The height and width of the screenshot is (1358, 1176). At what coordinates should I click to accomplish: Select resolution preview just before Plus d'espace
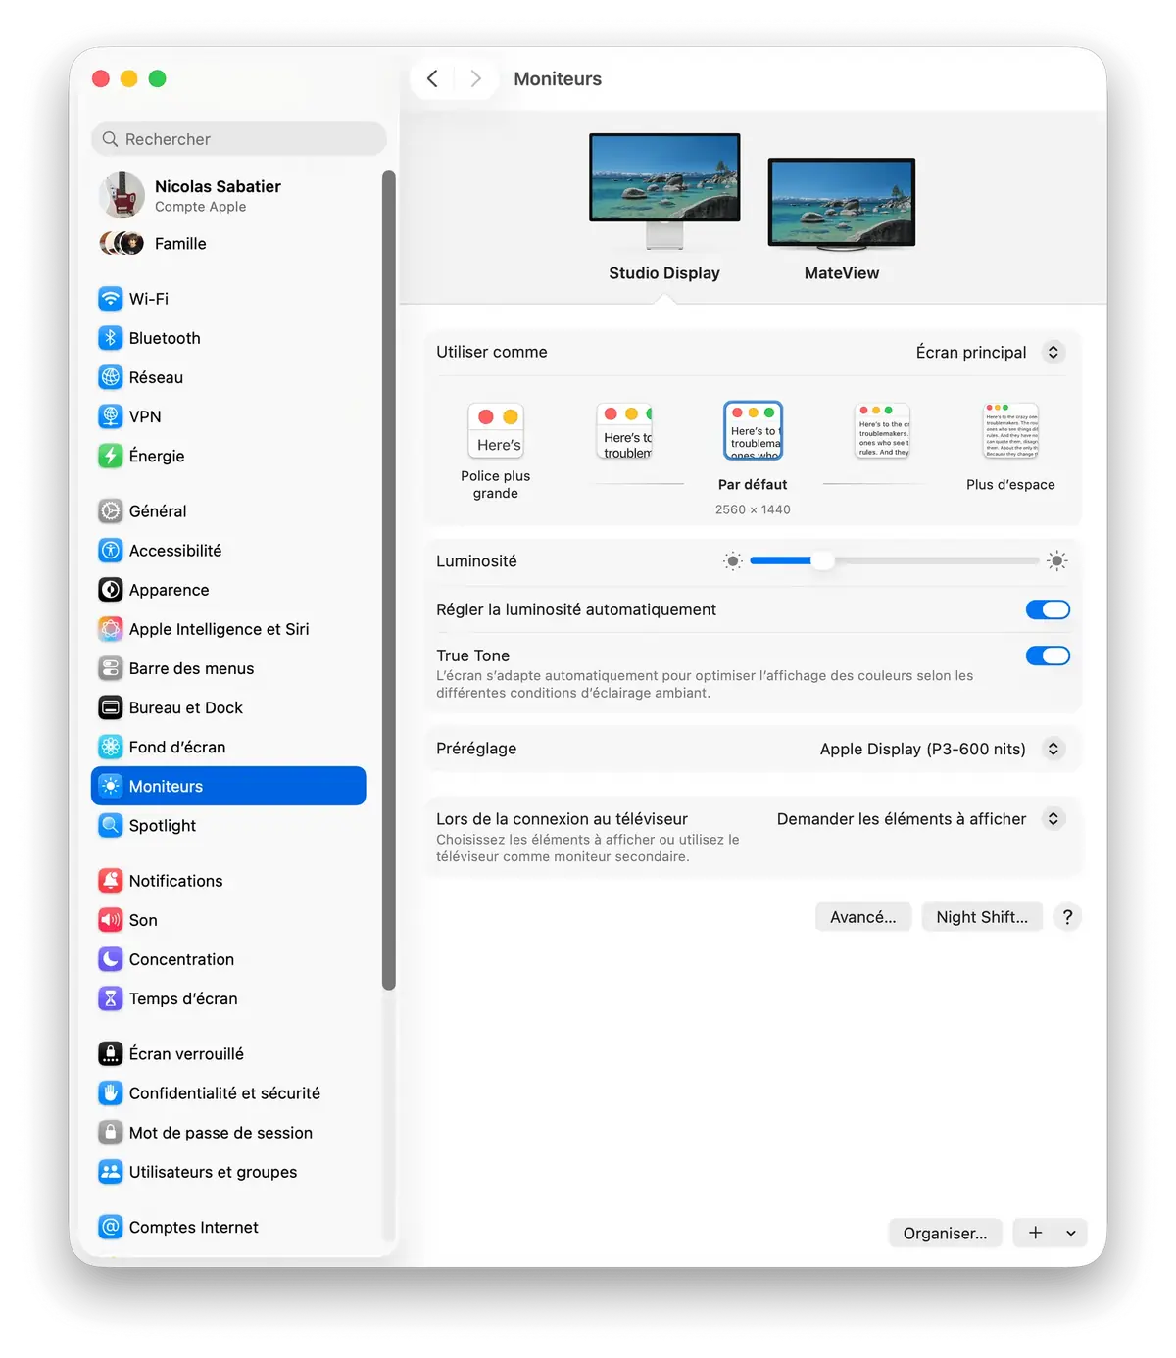883,431
